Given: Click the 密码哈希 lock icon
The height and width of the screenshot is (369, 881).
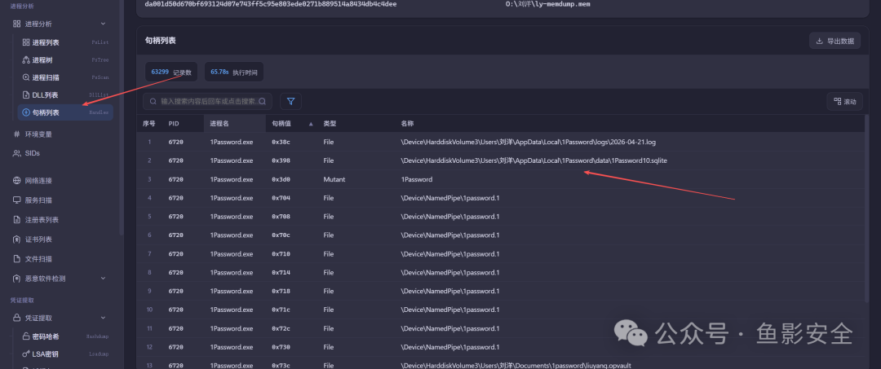Looking at the screenshot, I should pos(26,336).
